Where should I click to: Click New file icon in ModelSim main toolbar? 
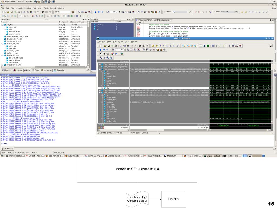pos(3,12)
